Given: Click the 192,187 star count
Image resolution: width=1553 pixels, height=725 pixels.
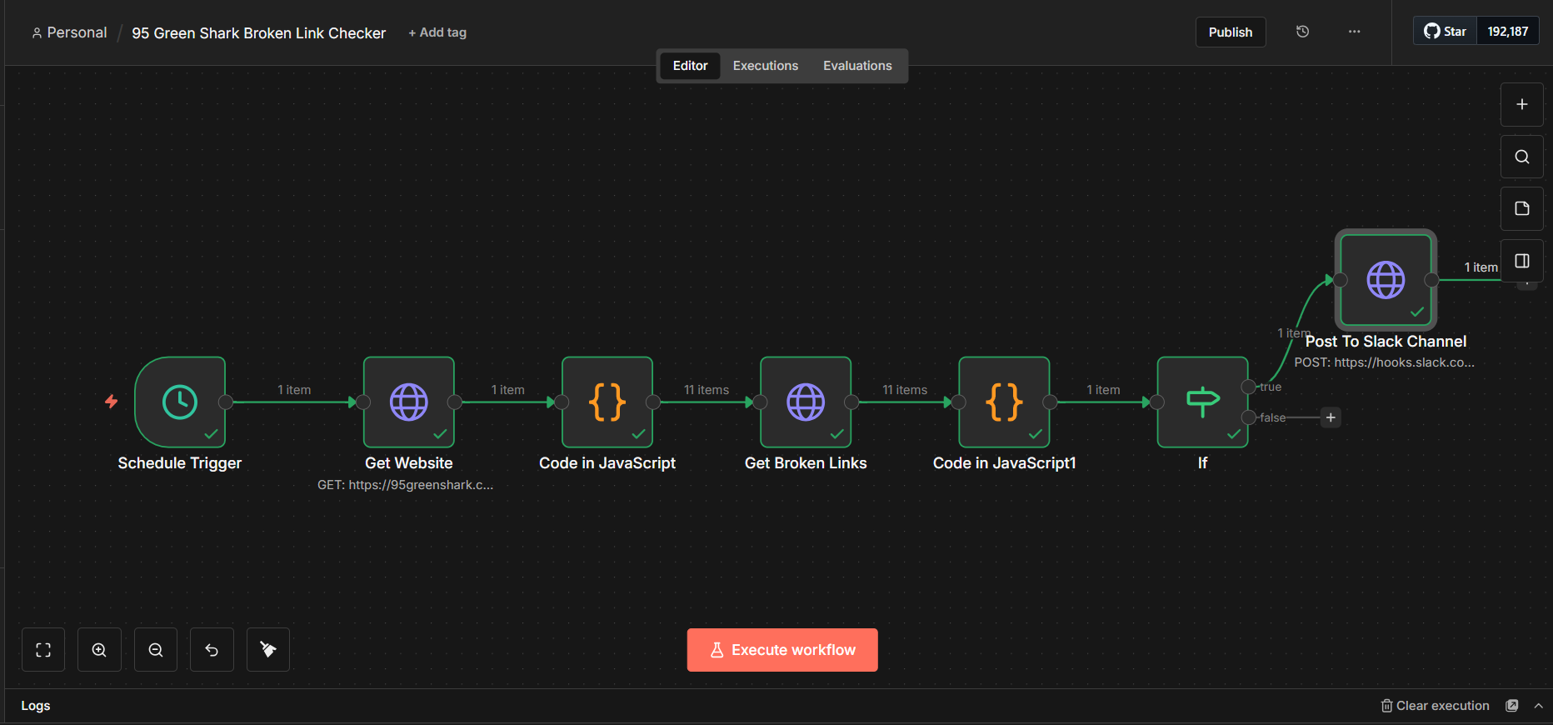Looking at the screenshot, I should coord(1508,32).
